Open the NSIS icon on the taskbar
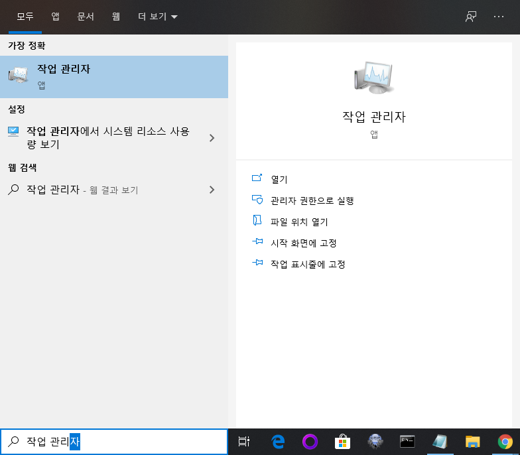 (375, 442)
